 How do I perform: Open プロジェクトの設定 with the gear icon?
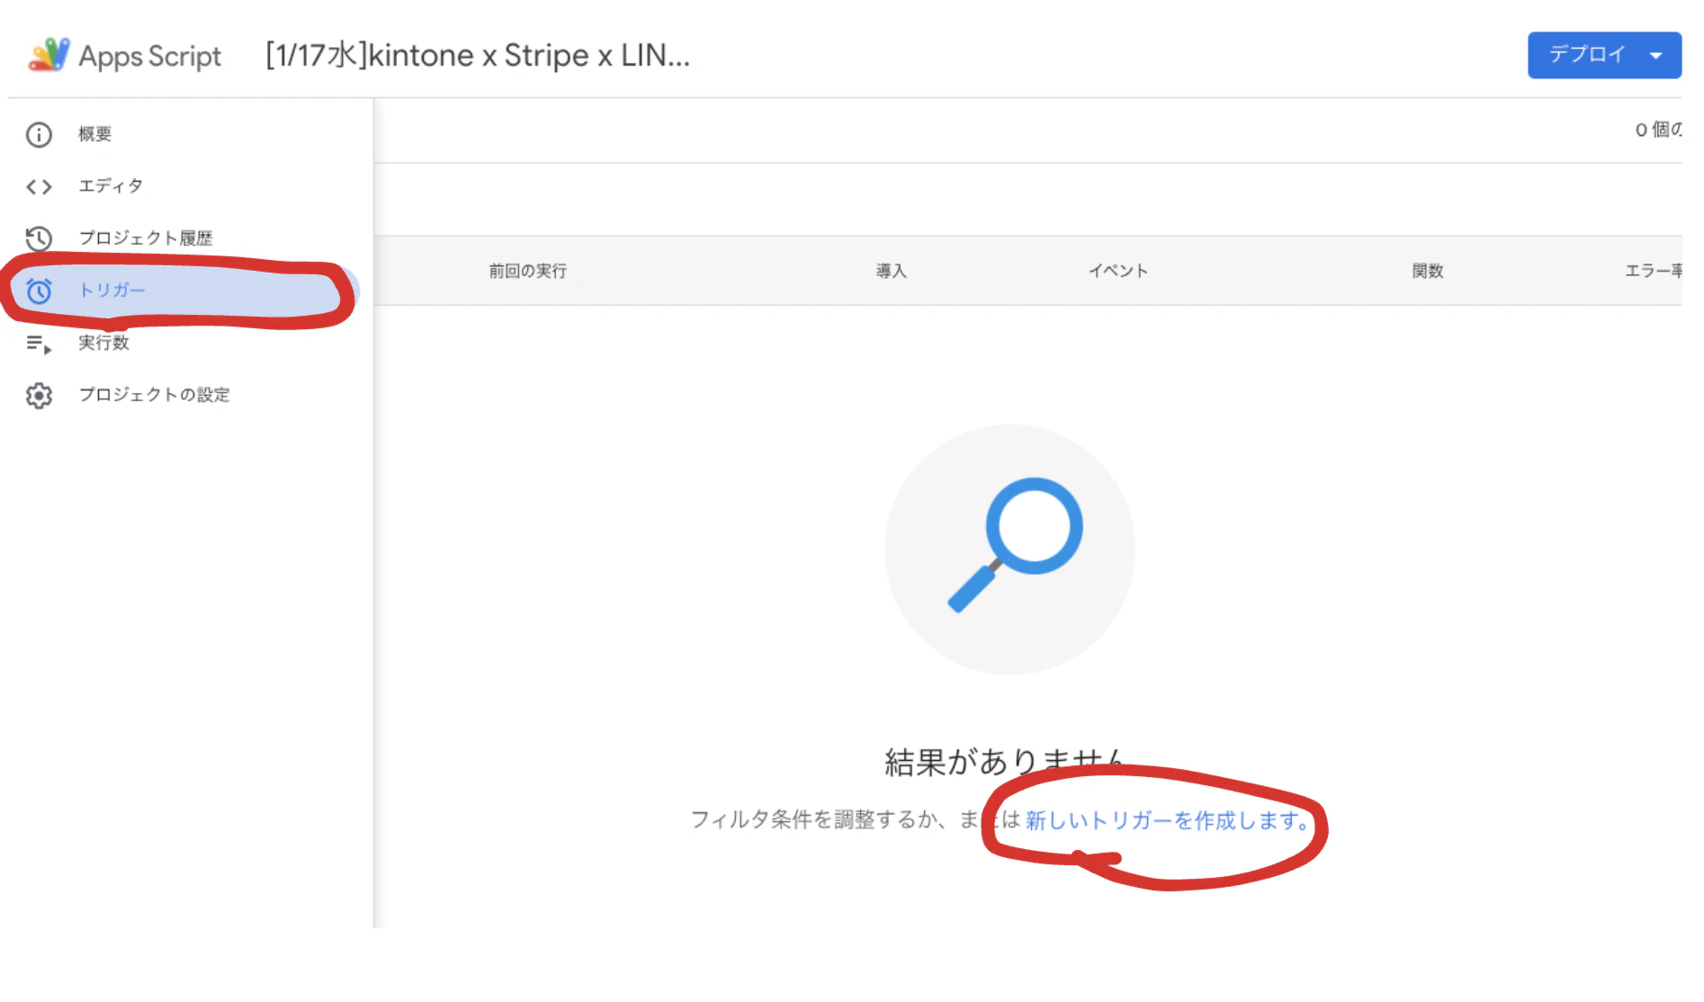click(39, 394)
